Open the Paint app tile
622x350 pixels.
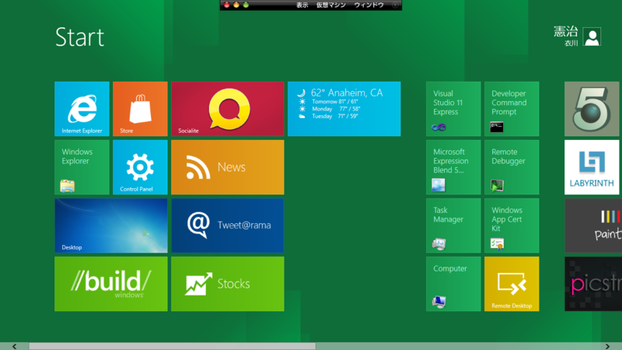click(x=593, y=226)
